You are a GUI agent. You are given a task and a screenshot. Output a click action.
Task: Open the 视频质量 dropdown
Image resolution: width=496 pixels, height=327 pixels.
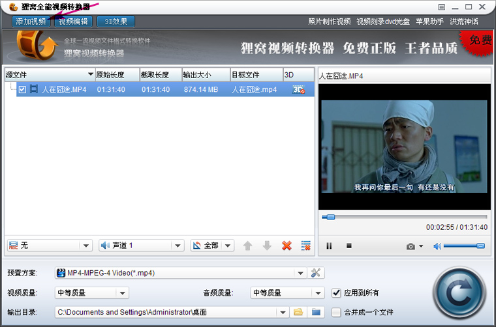(x=92, y=293)
